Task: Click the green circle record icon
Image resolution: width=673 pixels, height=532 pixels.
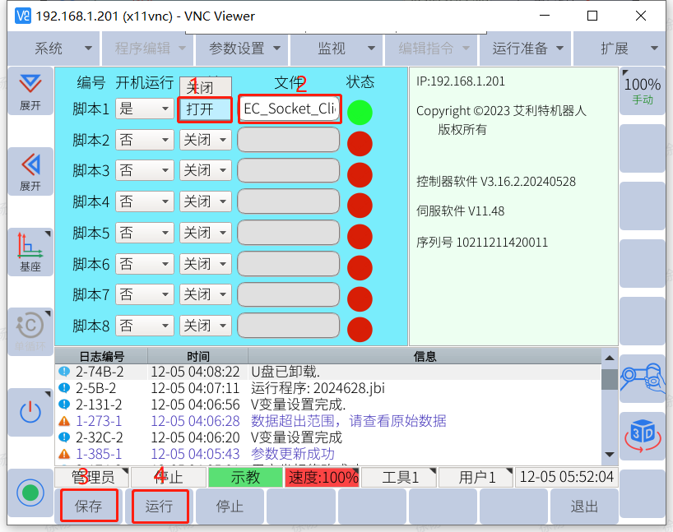Action: (x=30, y=493)
